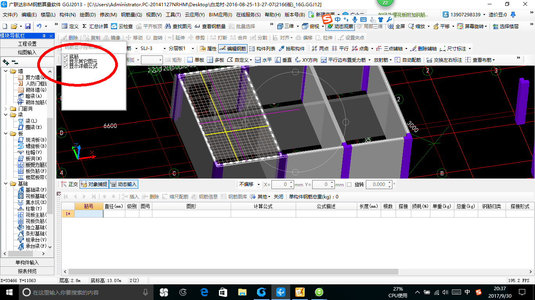
Task: Open File Explorer from the taskbar
Action: coord(242,292)
